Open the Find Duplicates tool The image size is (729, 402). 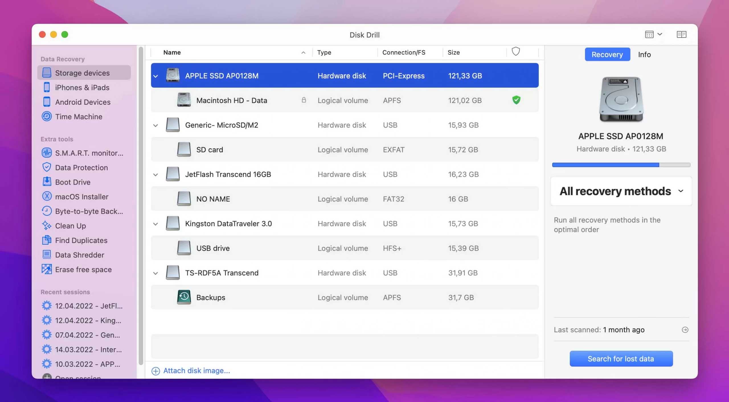pyautogui.click(x=81, y=240)
